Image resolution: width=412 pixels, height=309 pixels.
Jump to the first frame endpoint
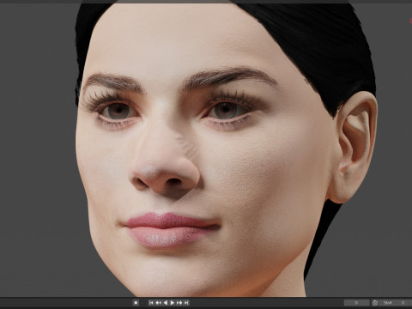(152, 303)
